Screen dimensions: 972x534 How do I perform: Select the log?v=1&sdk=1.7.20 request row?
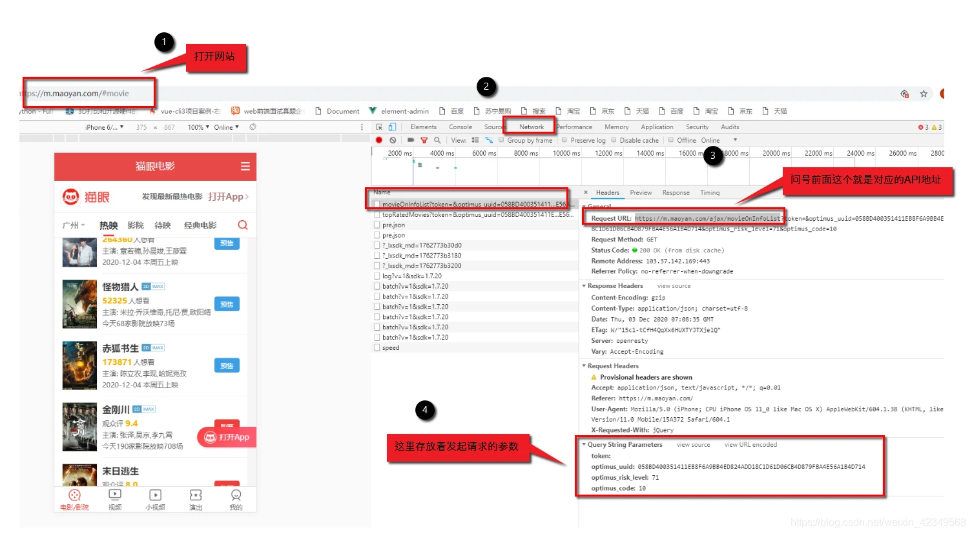[x=475, y=276]
